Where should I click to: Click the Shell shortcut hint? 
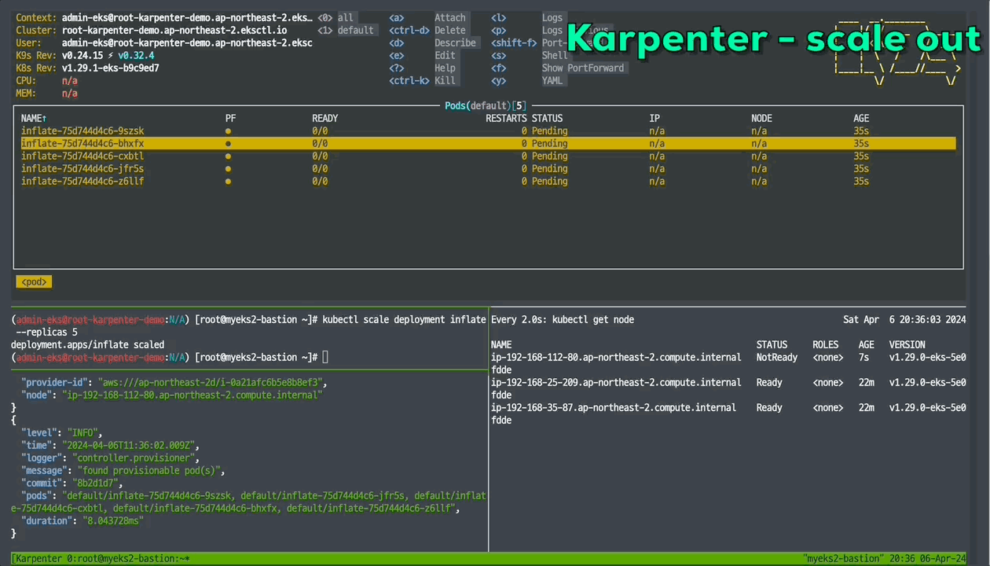point(555,55)
